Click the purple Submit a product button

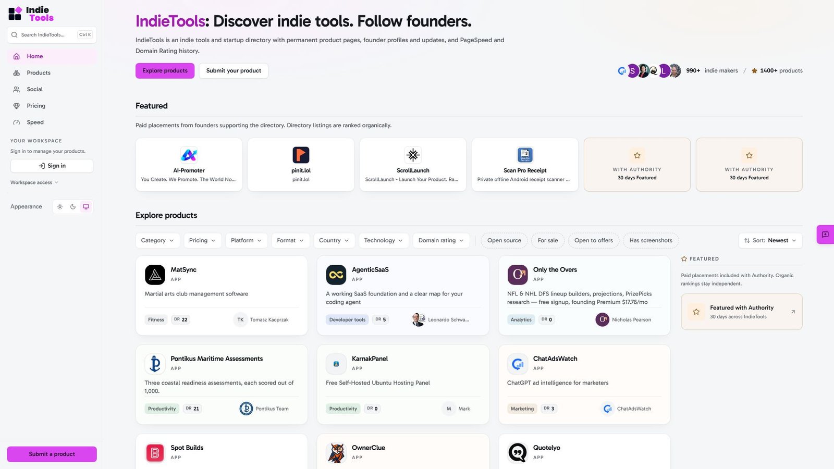coord(52,454)
